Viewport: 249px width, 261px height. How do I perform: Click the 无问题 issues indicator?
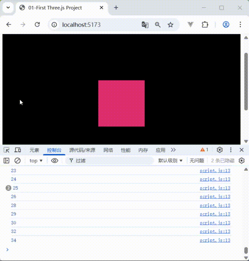pyautogui.click(x=197, y=161)
